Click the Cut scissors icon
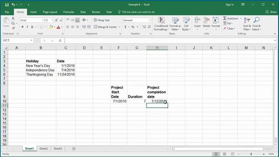 click(13, 18)
